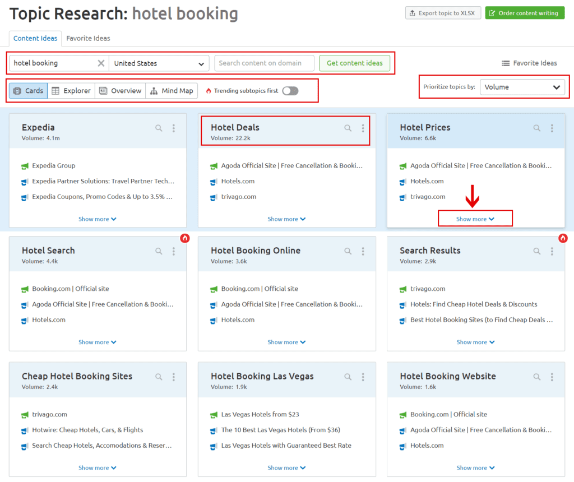Open three-dot menu on Hotel Booking Las Vegas card
The width and height of the screenshot is (574, 482).
363,377
